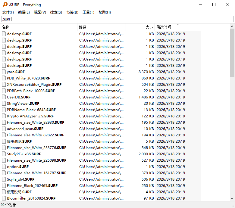Sort results by 大小 column header
The image size is (235, 208).
click(140, 27)
